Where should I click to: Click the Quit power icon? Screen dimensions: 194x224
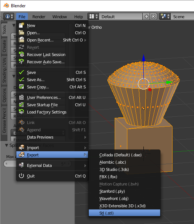pos(21,176)
